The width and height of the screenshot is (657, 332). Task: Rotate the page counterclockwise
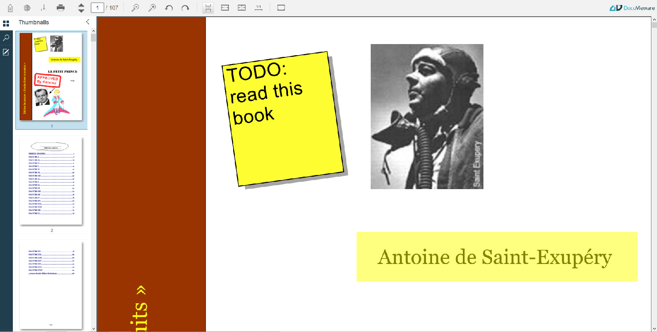[169, 8]
